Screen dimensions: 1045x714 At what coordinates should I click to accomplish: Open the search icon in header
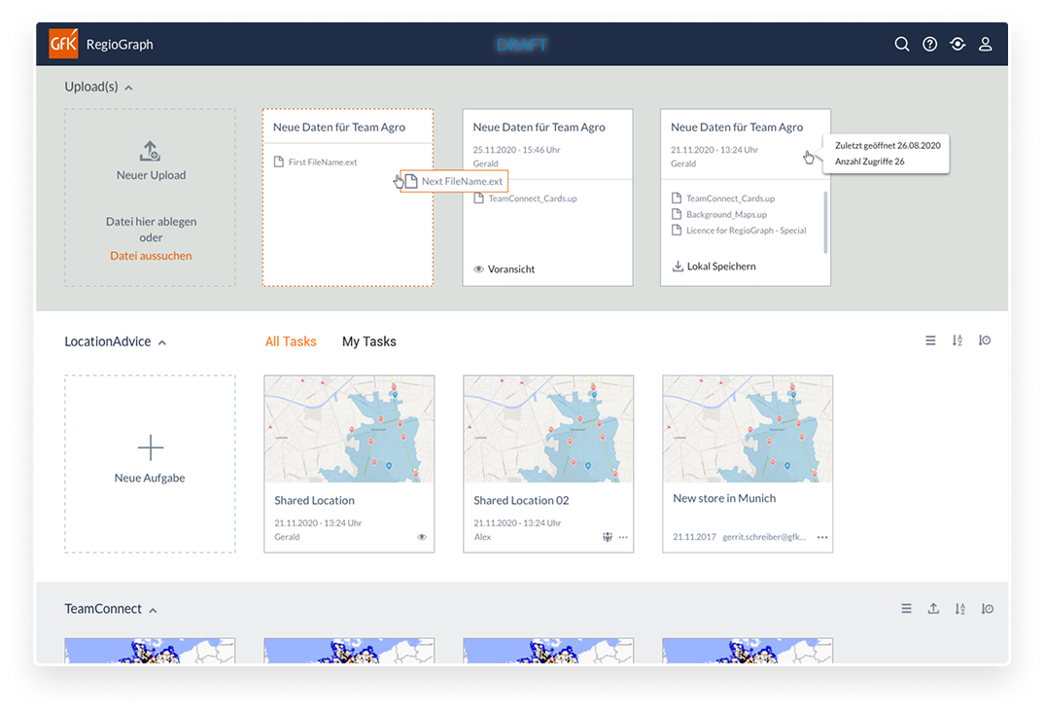point(902,45)
